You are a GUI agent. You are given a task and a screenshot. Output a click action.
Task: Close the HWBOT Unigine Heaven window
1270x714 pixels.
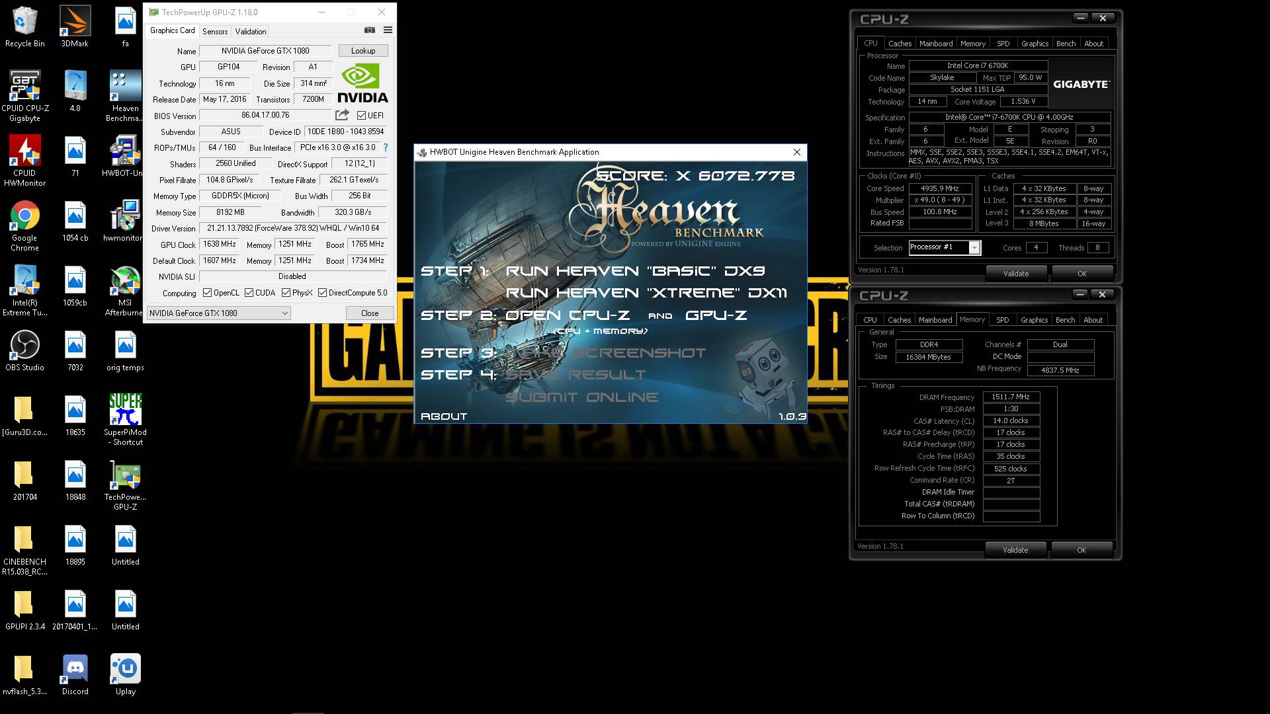click(797, 152)
